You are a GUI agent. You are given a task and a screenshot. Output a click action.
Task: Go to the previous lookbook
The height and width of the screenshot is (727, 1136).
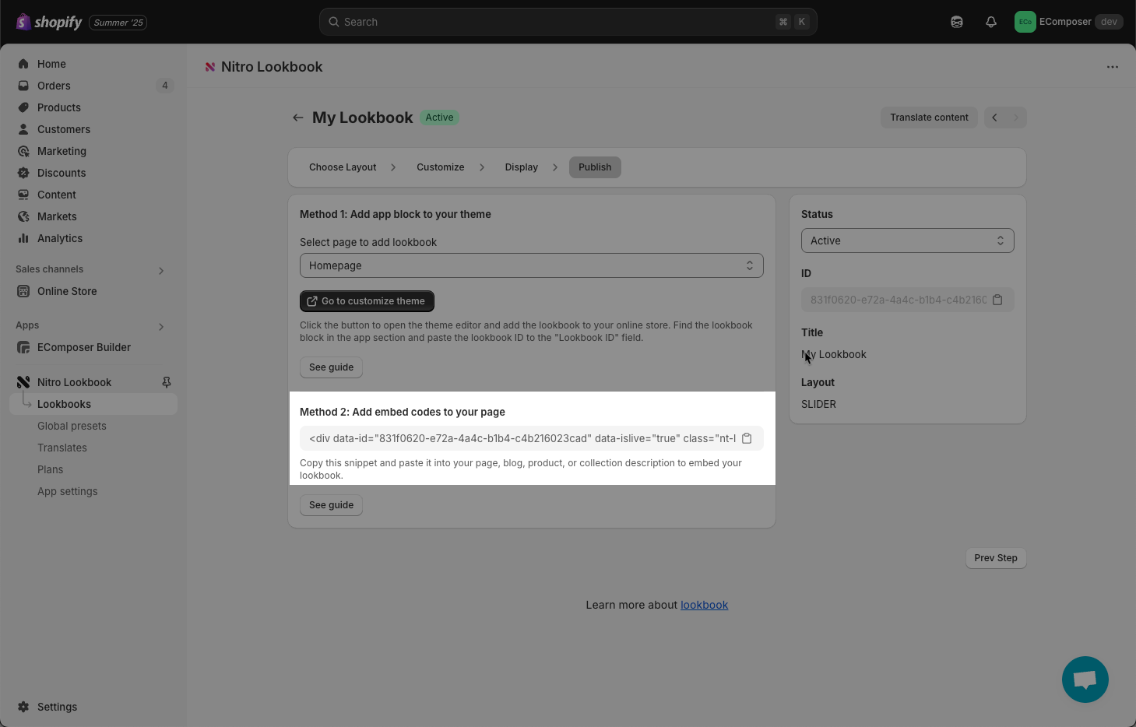994,118
